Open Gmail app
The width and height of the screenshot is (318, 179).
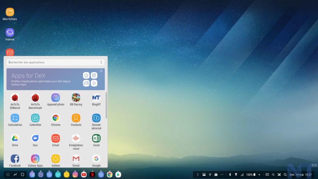(x=76, y=161)
